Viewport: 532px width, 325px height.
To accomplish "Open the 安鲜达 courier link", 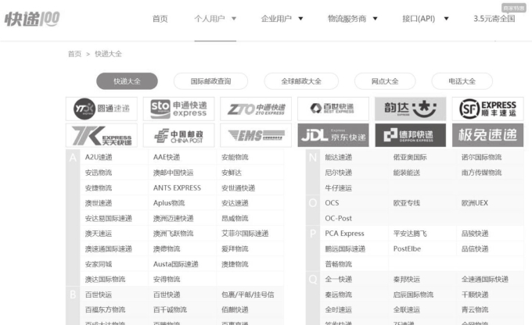I will click(232, 173).
